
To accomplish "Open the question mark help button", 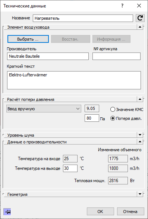I will [122, 6].
